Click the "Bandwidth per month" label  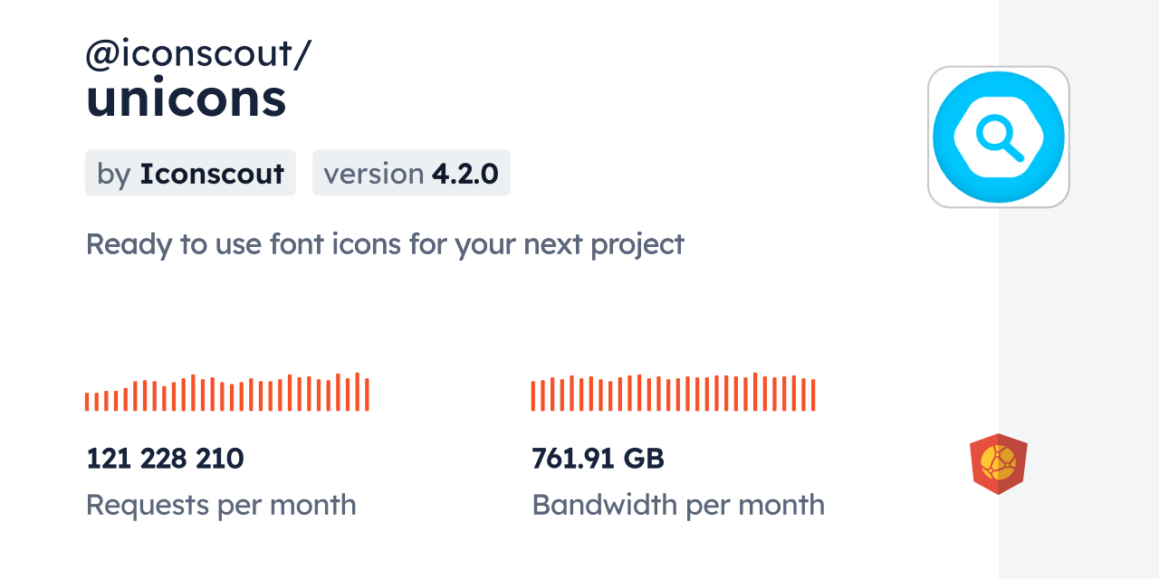pos(678,505)
